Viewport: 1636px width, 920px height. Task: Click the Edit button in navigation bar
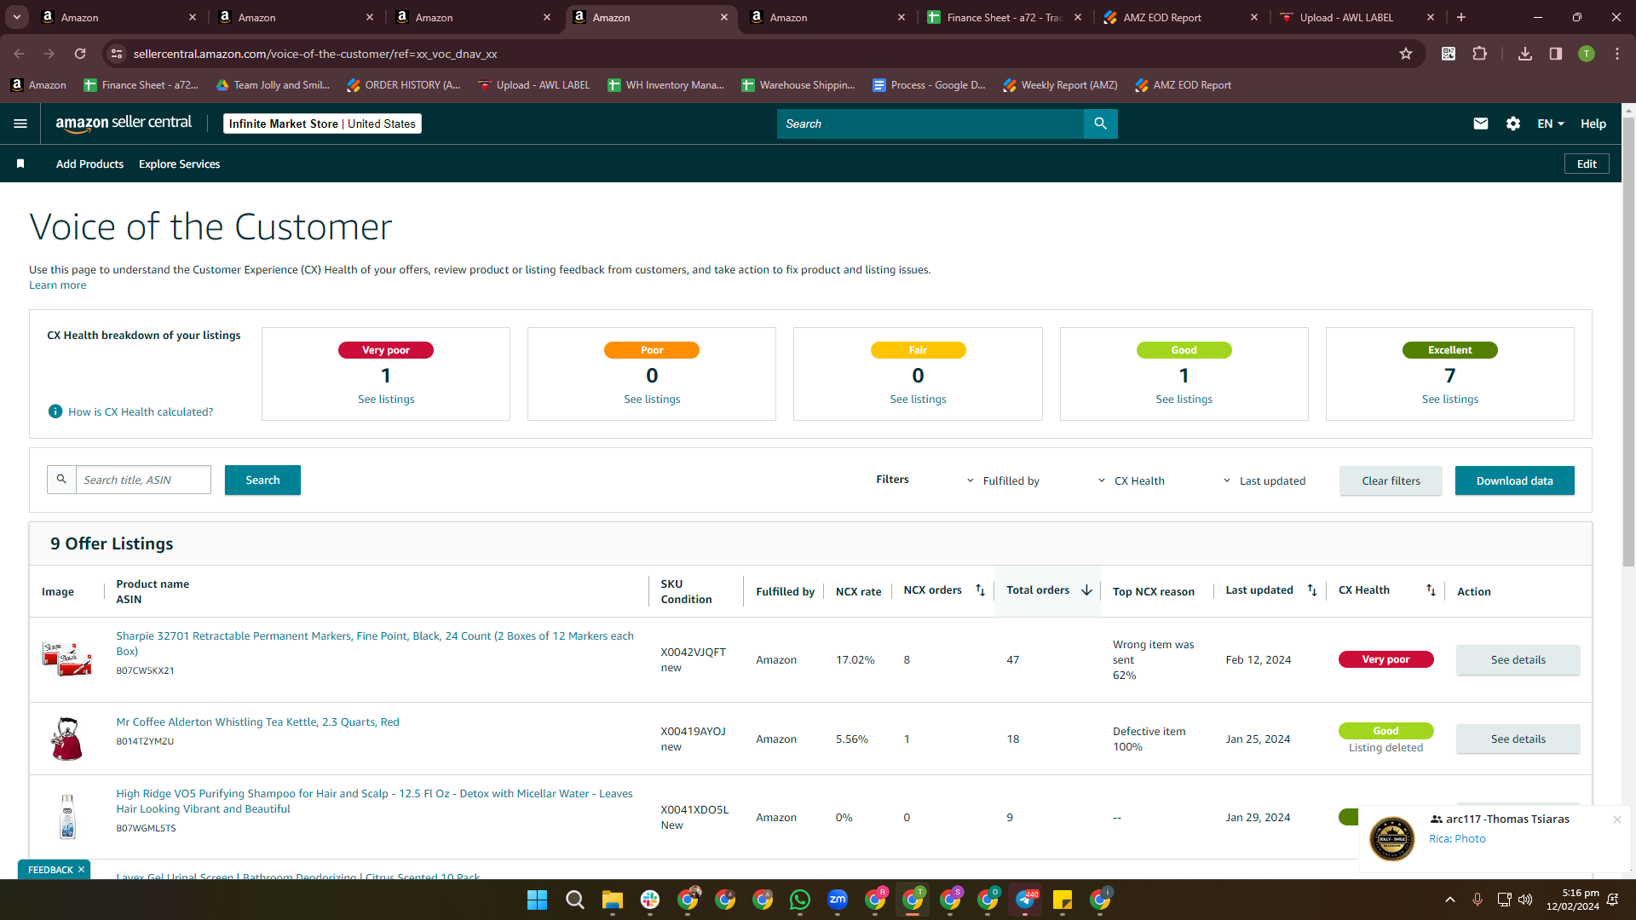(1587, 164)
